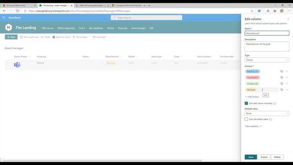Remove the Contoso choice
293x165 pixels.
[287, 83]
